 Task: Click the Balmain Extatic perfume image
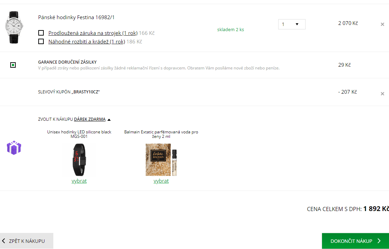161,159
